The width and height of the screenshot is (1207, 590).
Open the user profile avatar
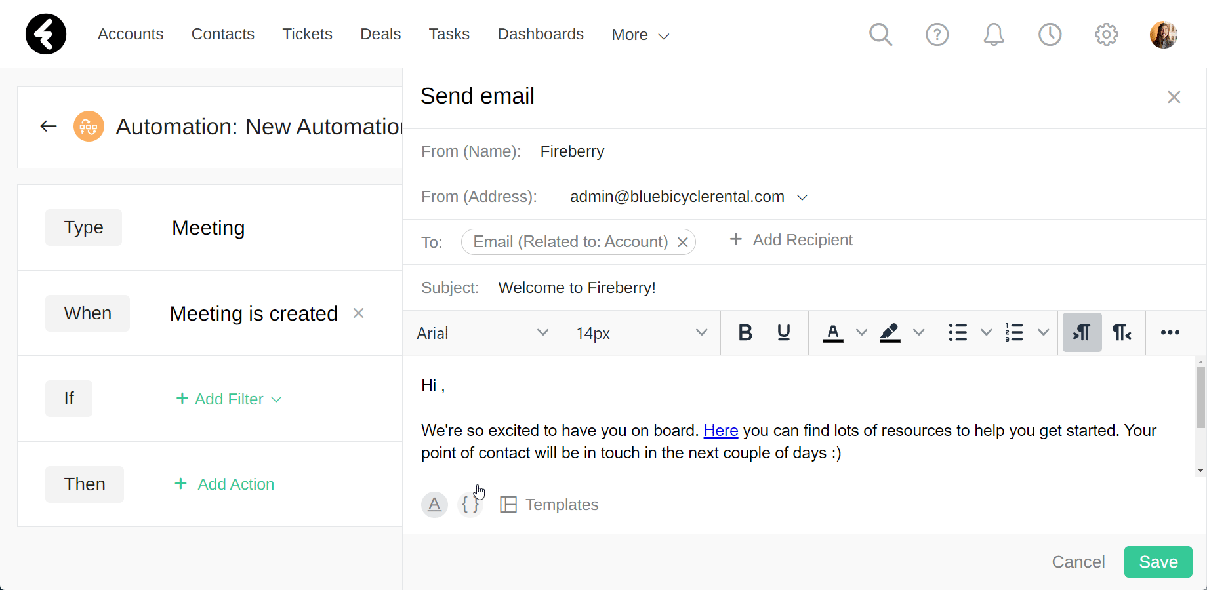coord(1164,34)
